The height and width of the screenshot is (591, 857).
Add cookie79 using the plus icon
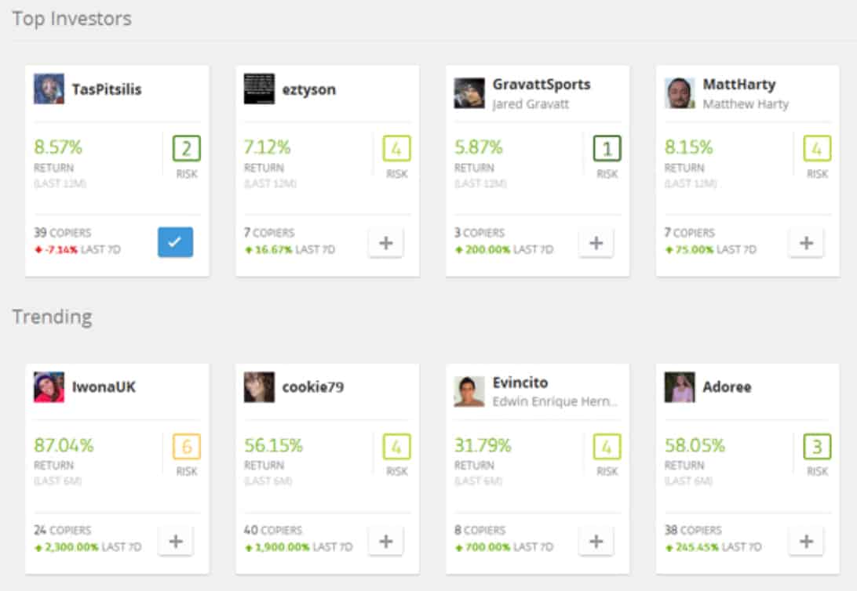click(x=386, y=541)
